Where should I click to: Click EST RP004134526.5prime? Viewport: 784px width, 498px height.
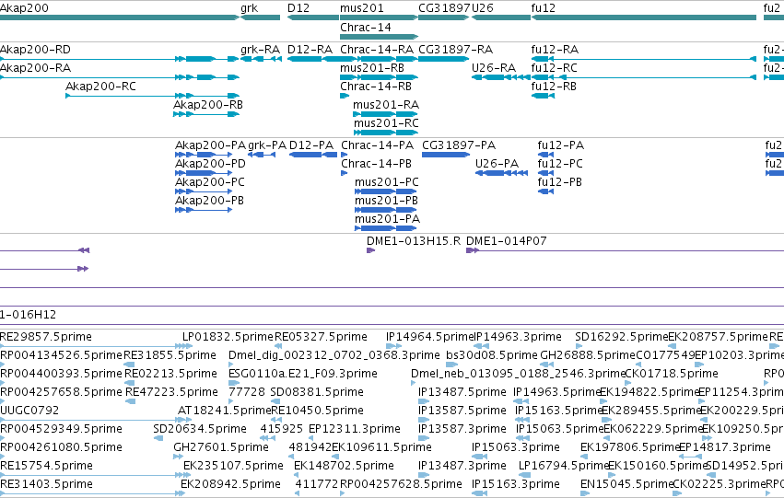(61, 355)
